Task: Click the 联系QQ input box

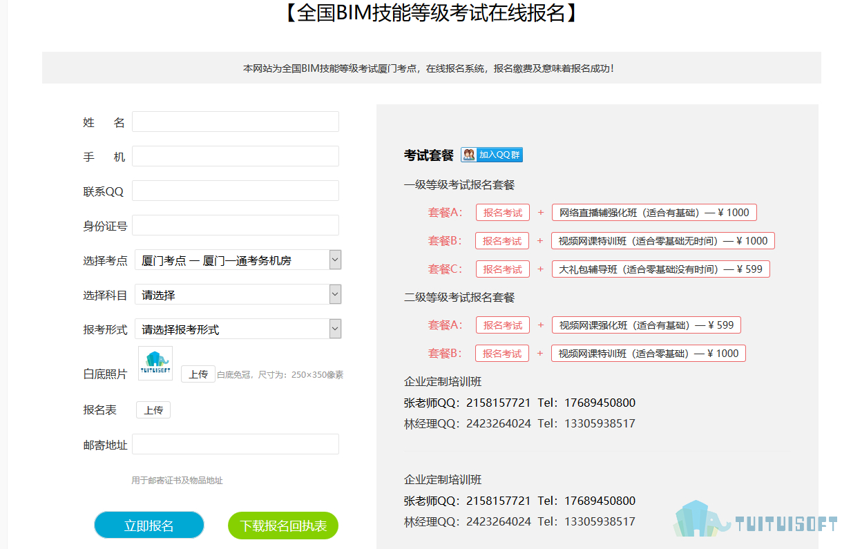Action: 236,191
